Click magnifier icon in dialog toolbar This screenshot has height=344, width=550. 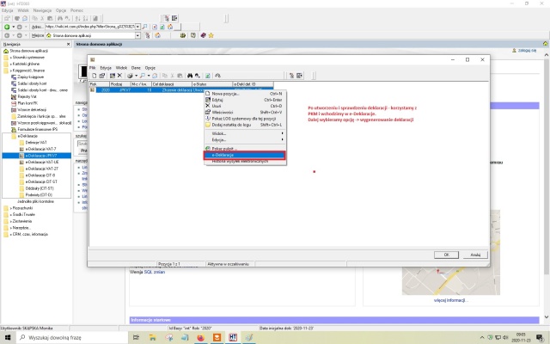click(x=143, y=76)
